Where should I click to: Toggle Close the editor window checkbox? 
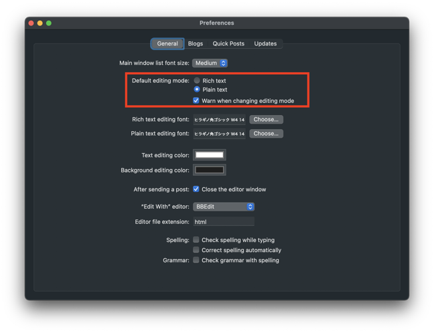click(196, 189)
